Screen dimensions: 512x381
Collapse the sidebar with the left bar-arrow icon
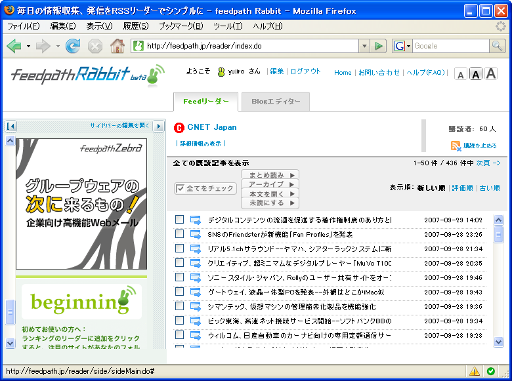tap(11, 126)
